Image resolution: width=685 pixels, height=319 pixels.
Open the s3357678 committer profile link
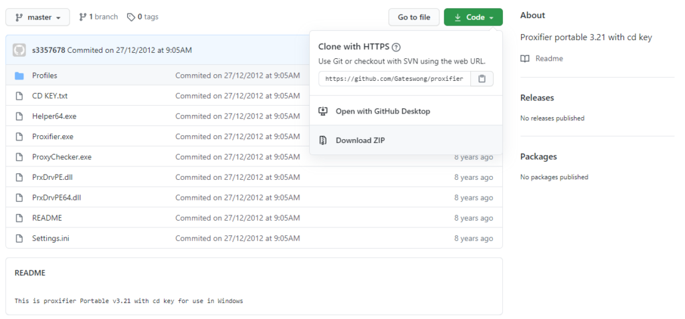[48, 50]
